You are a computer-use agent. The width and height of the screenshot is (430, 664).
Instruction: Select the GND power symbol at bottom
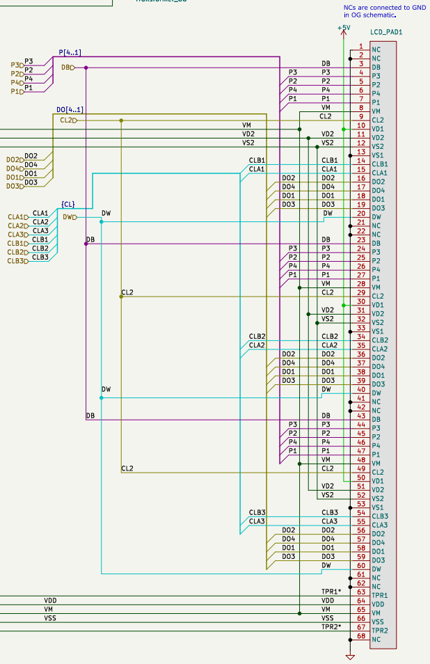click(x=350, y=656)
